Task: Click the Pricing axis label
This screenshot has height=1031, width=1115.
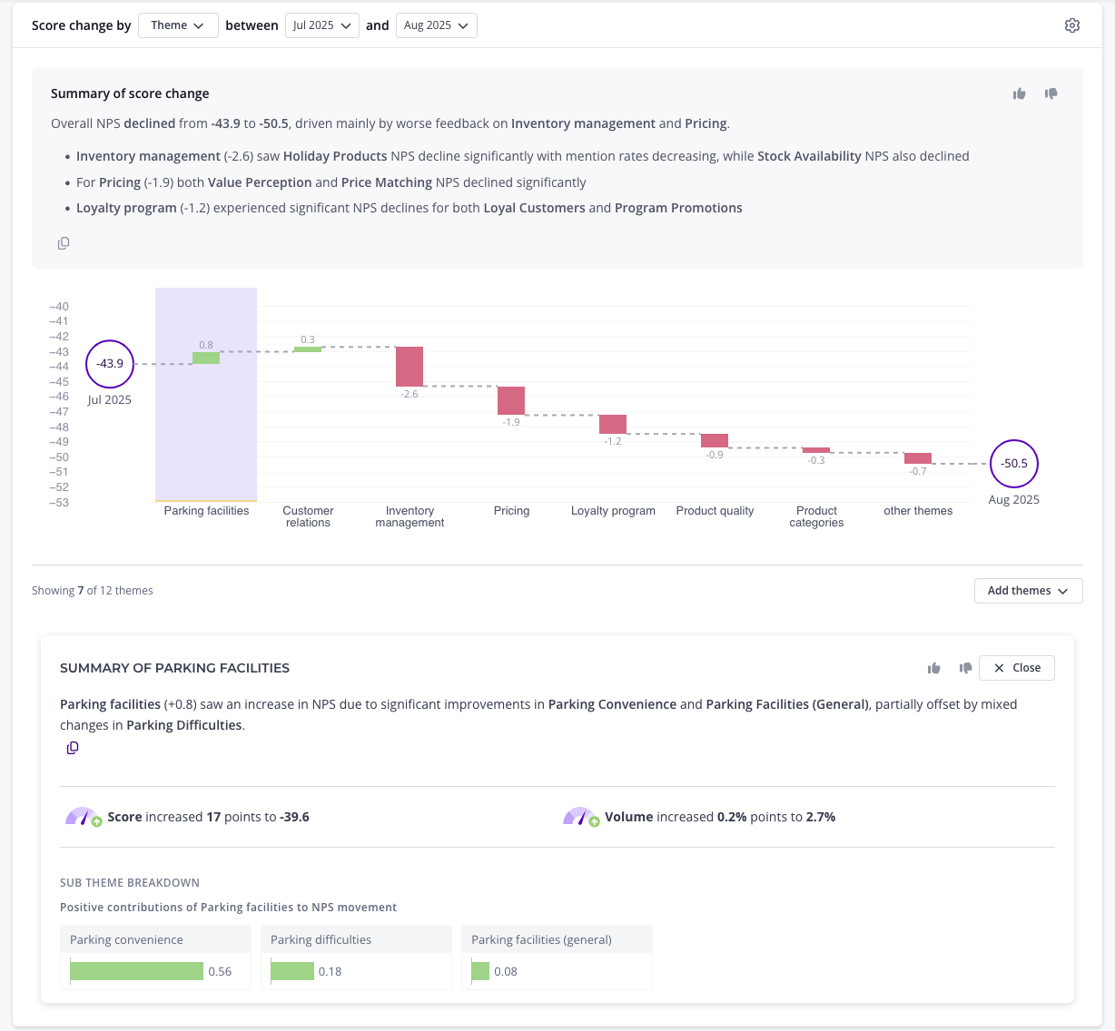Action: tap(511, 511)
